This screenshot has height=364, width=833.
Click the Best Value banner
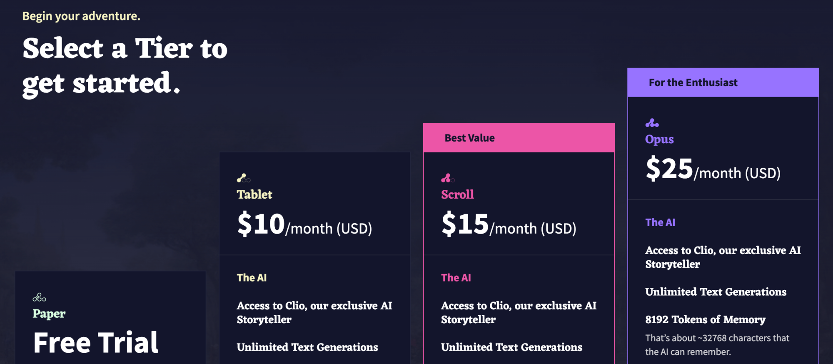click(519, 138)
